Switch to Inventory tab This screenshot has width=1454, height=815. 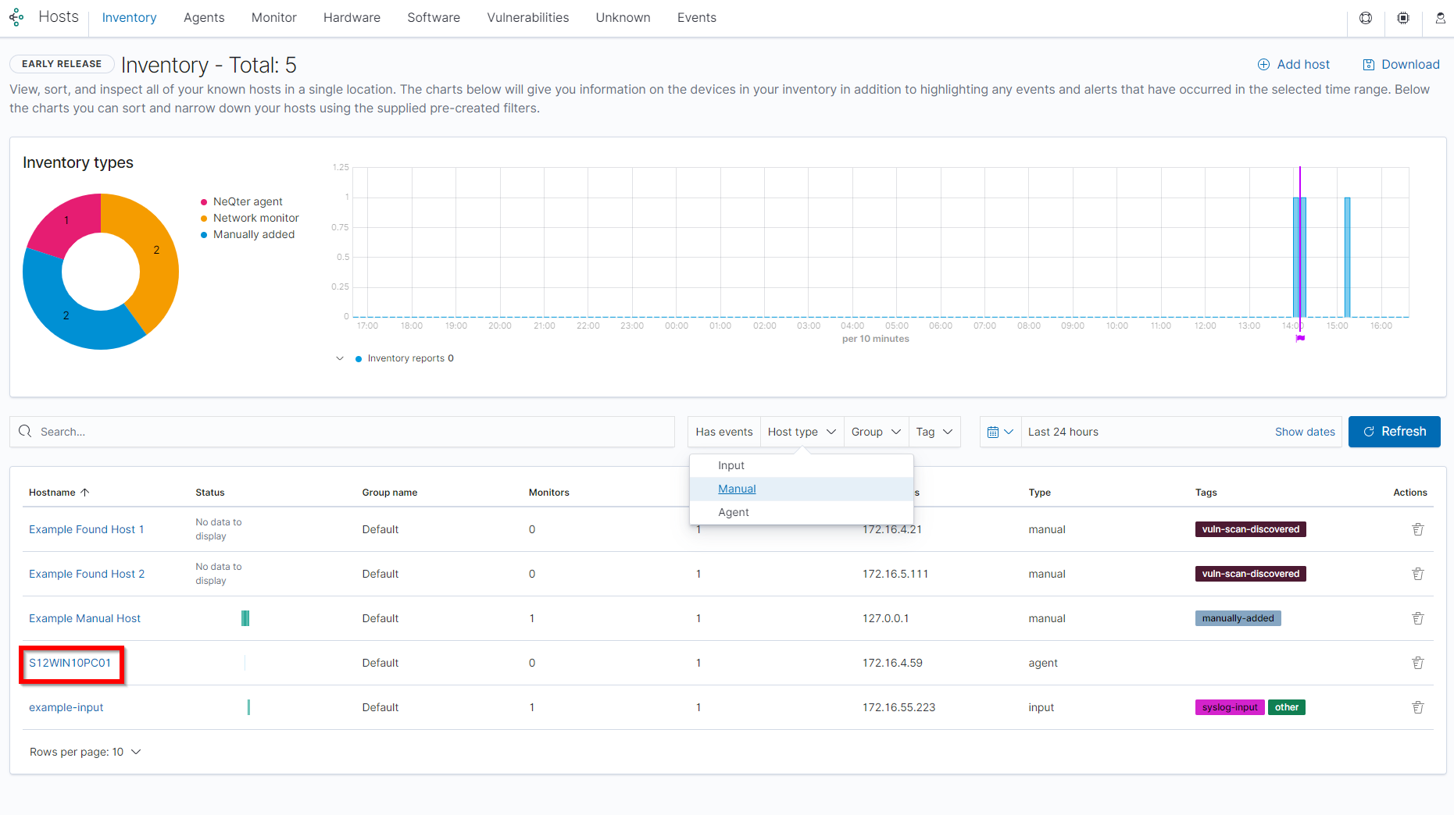pyautogui.click(x=129, y=17)
